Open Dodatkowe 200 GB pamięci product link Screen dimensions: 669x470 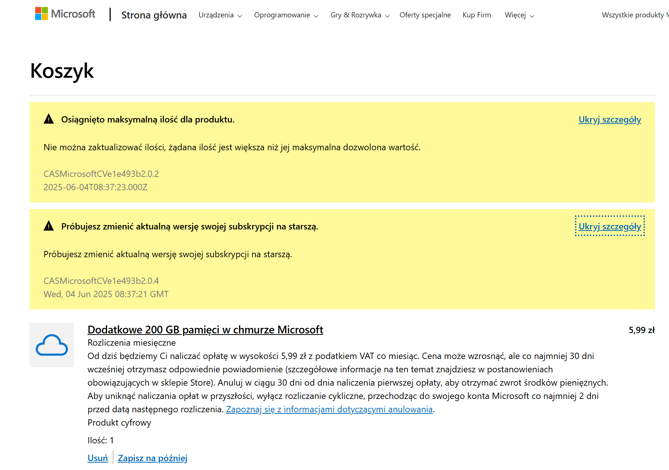coord(205,329)
